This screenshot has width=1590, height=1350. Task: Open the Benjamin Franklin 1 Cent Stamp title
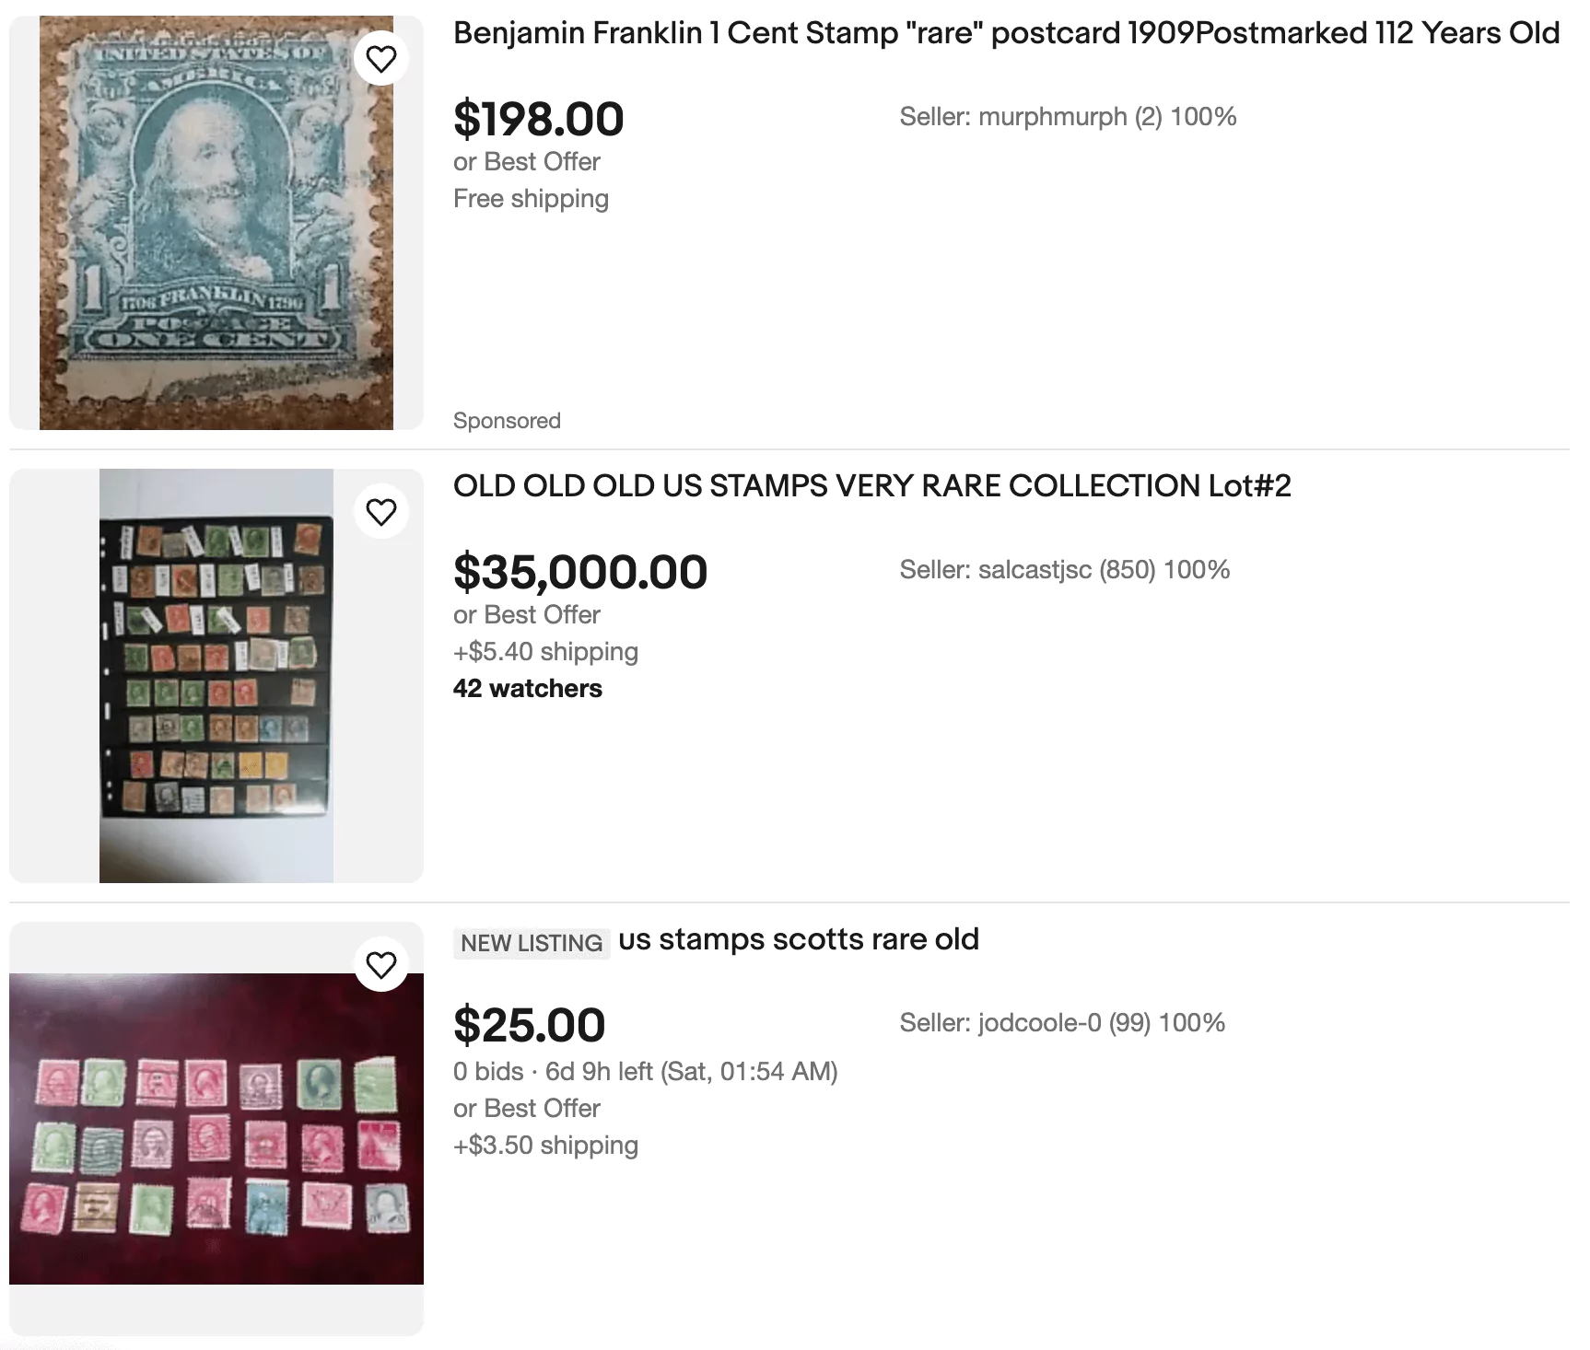click(x=1006, y=34)
